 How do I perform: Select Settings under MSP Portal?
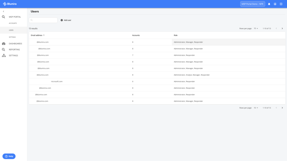pos(13,37)
